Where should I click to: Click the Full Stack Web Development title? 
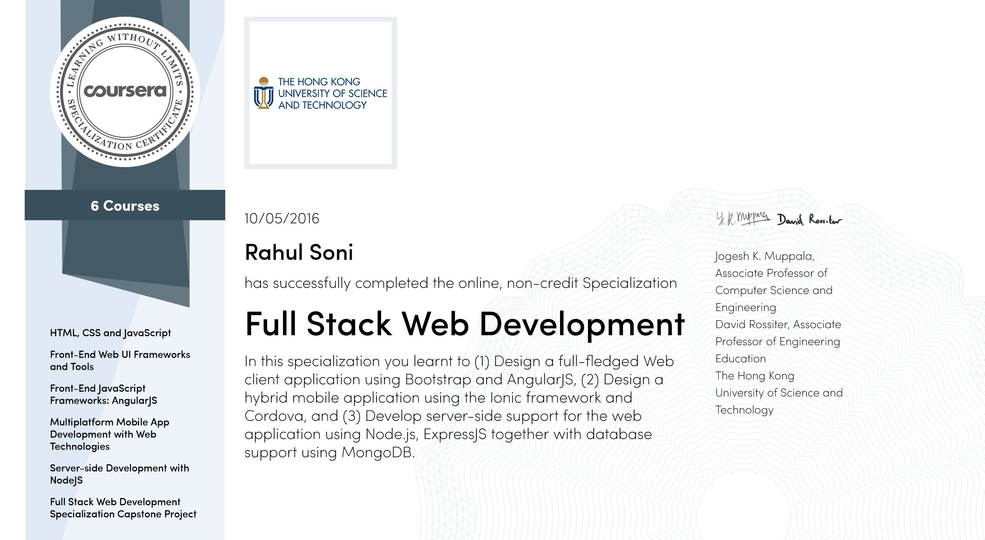(x=464, y=324)
